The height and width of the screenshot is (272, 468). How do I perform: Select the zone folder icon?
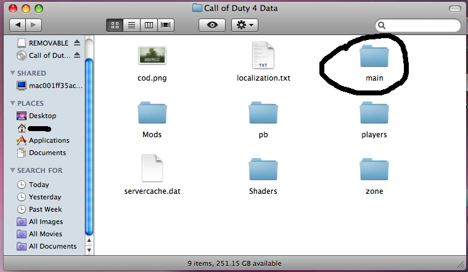374,169
